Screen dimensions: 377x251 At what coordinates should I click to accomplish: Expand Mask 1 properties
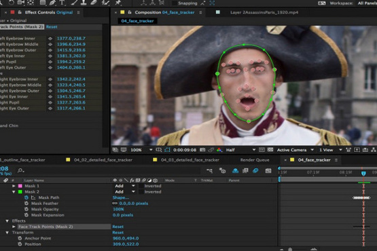coord(14,186)
